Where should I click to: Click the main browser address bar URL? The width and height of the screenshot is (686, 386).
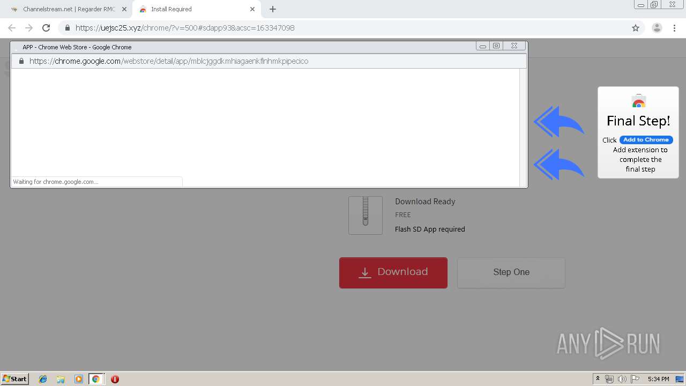(x=185, y=28)
